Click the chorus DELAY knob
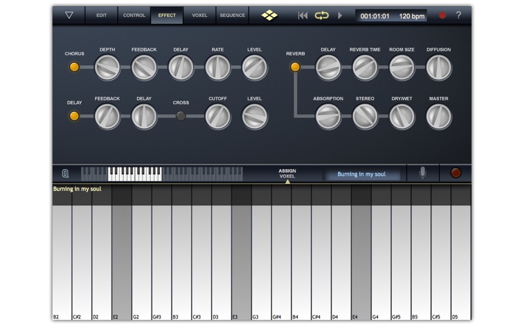The width and height of the screenshot is (524, 327). click(x=181, y=67)
